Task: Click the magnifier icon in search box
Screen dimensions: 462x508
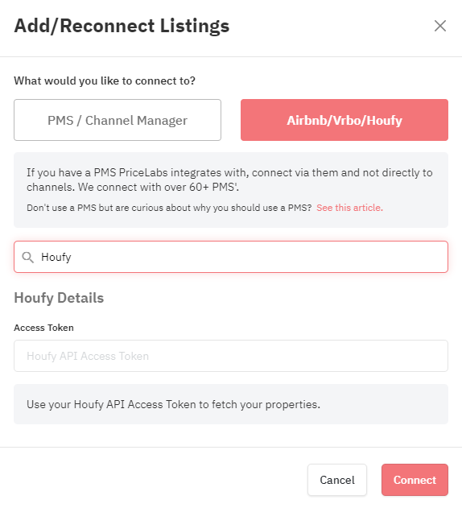Action: tap(27, 258)
